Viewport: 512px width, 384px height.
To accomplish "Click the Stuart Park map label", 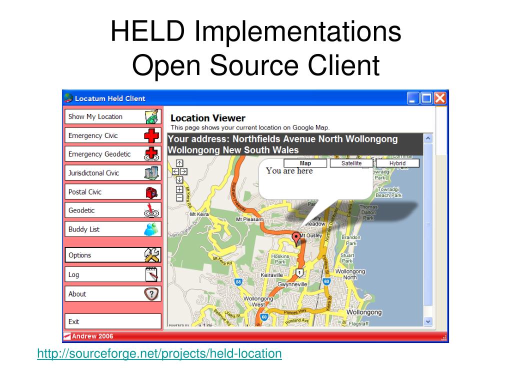I will click(x=347, y=258).
